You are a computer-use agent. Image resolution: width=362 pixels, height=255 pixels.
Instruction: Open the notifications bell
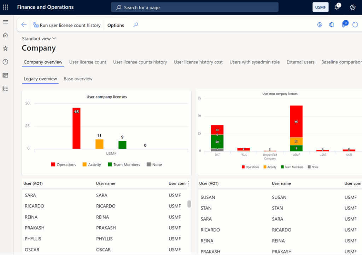coord(337,7)
